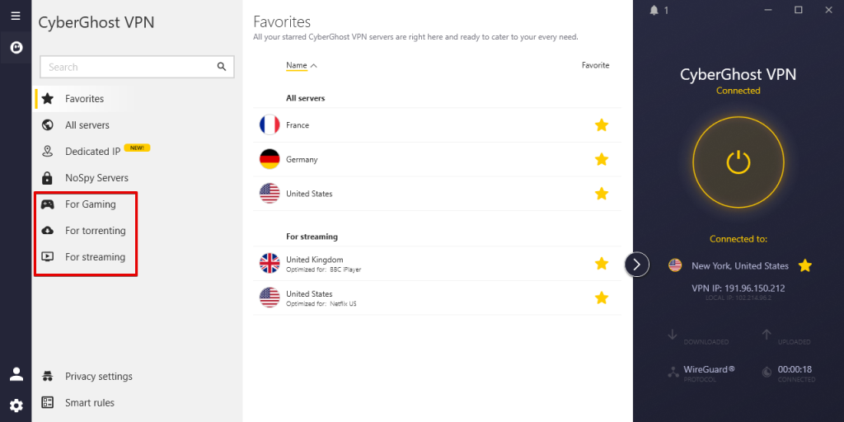Open Smart rules
The height and width of the screenshot is (422, 844).
(x=89, y=403)
